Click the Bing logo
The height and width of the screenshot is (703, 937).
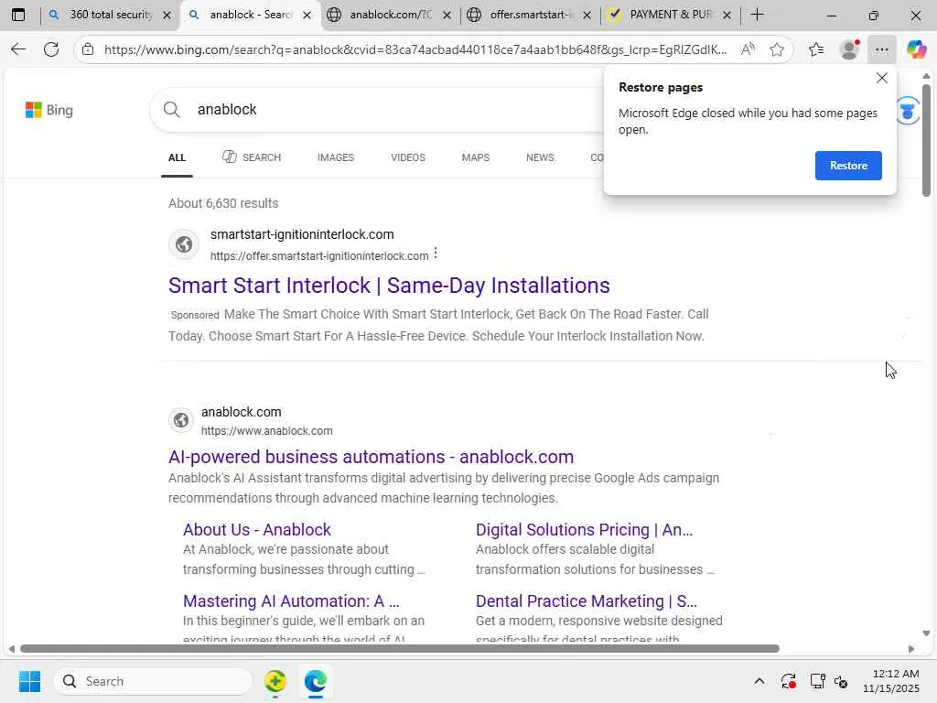[49, 110]
